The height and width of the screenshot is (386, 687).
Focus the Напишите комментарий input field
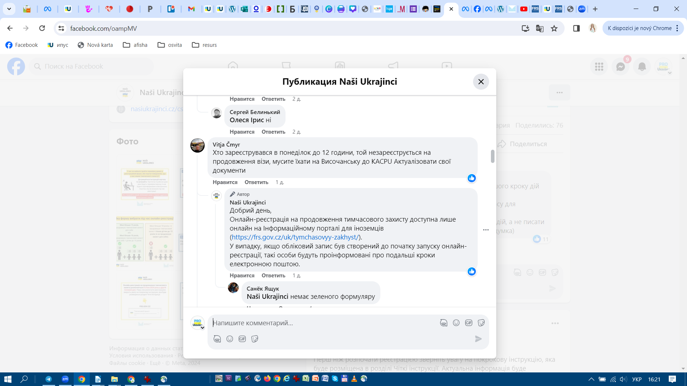point(322,323)
